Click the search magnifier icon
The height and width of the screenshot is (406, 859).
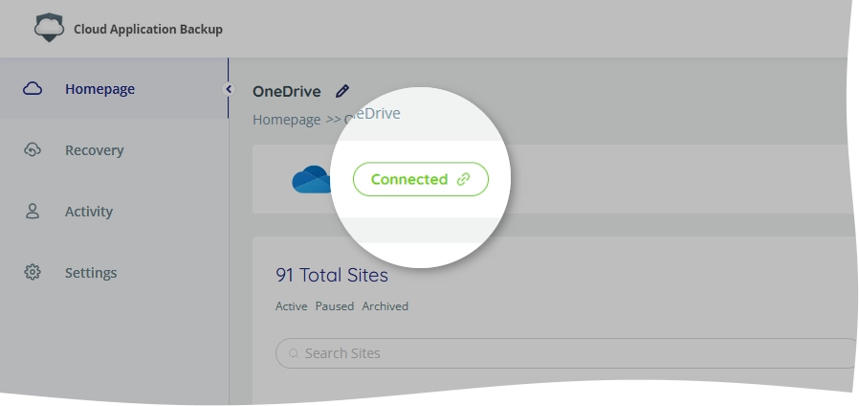pos(294,353)
